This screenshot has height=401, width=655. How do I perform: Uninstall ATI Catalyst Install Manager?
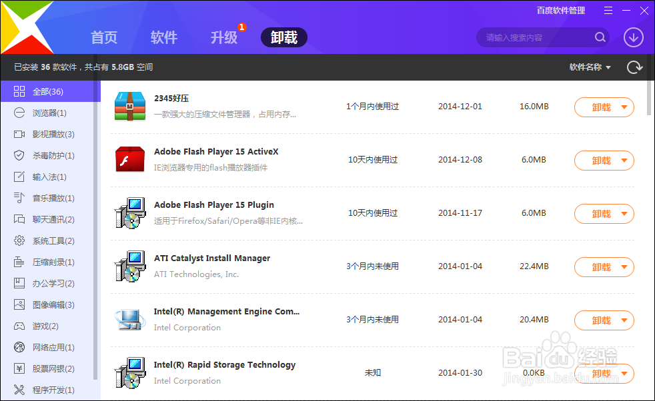601,267
